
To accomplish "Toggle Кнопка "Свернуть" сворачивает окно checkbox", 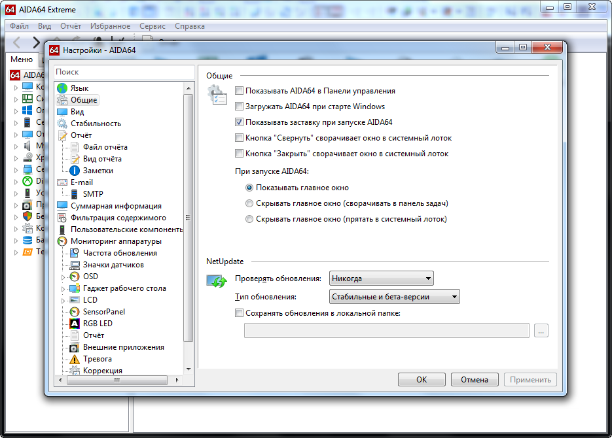I will pos(240,138).
